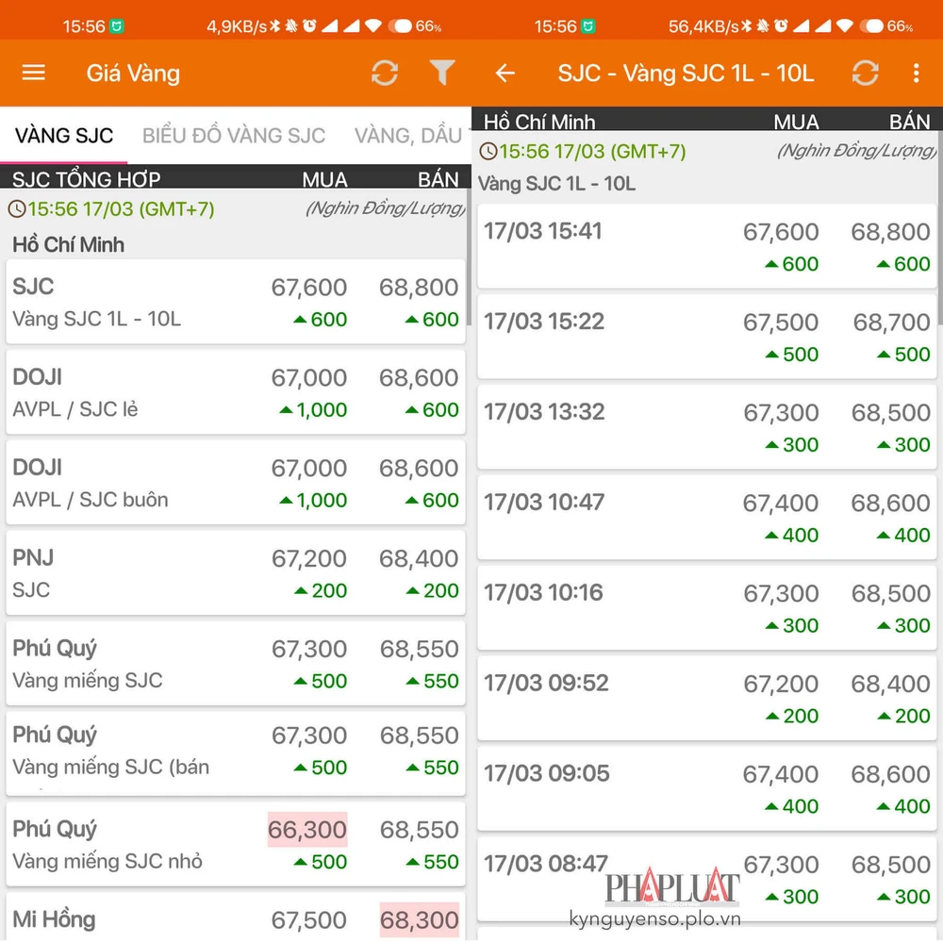Image resolution: width=943 pixels, height=942 pixels.
Task: Switch to BIỂU ĐỒ VÀNG SJC tab
Action: tap(234, 135)
